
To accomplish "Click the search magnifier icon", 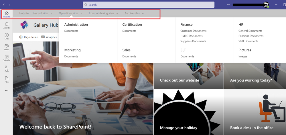I will (86, 5).
